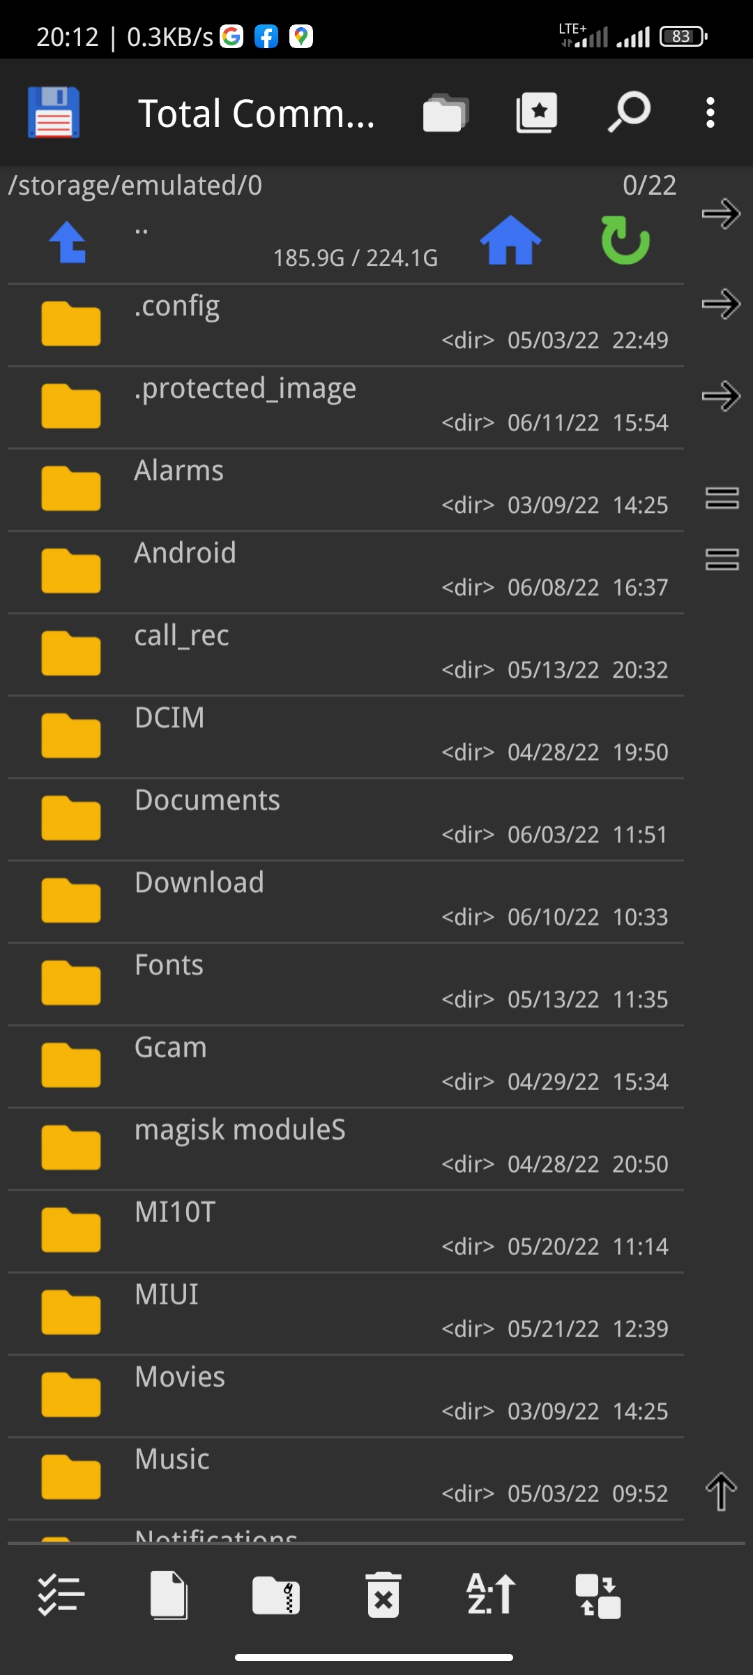Tap the search magnifier icon
The width and height of the screenshot is (753, 1675).
[x=629, y=112]
